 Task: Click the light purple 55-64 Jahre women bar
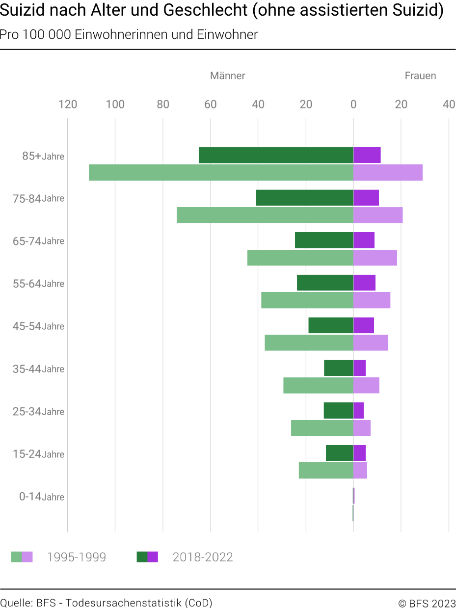tap(372, 300)
